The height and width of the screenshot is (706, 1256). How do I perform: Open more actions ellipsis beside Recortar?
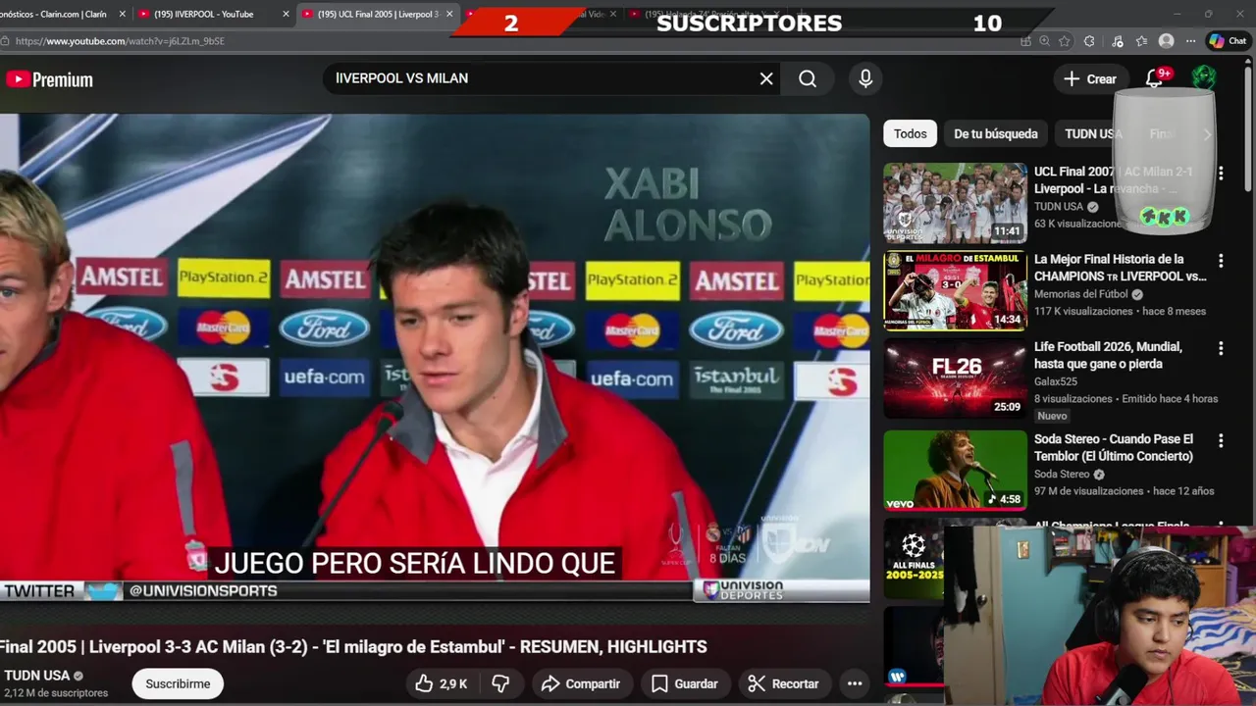coord(855,683)
